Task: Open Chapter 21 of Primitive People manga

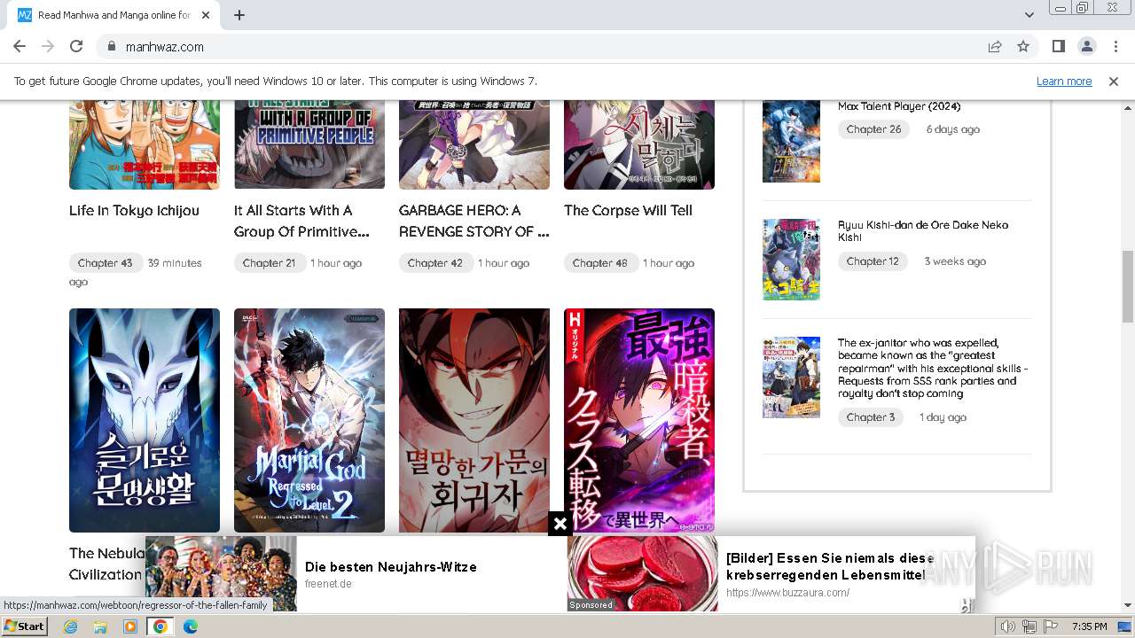Action: [269, 263]
